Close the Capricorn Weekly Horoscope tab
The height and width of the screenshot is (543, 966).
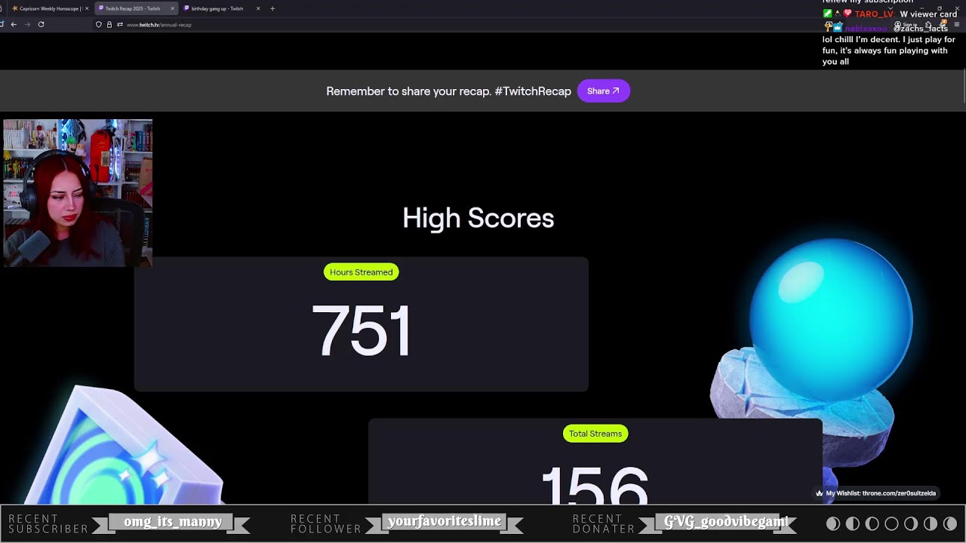(x=87, y=8)
